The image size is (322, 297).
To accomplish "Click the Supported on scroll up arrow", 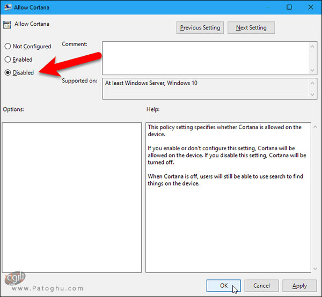I will click(312, 83).
